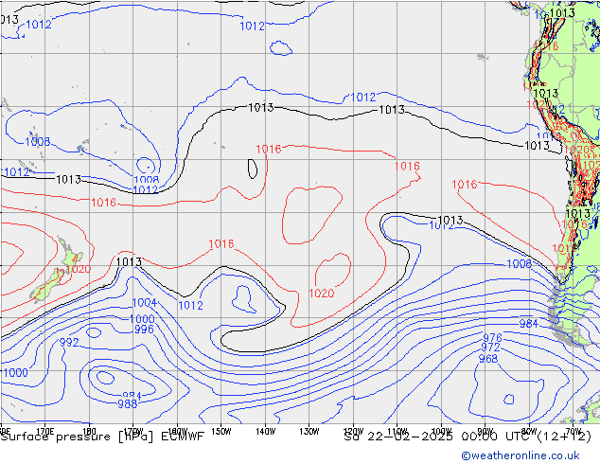Click the 70W longitude label
This screenshot has height=464, width=600.
coord(573,430)
